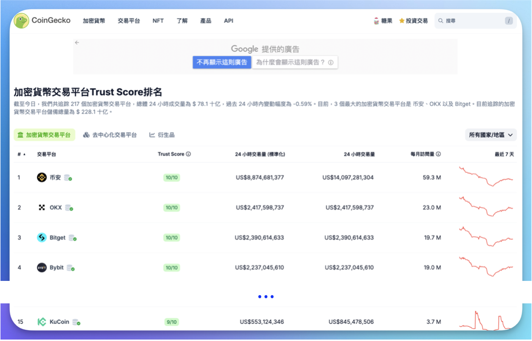Open the 加密貨幣 nav menu

click(x=94, y=21)
